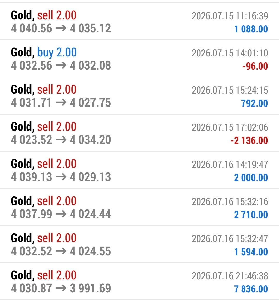Open the trade with -2 136.00 loss

point(139,133)
